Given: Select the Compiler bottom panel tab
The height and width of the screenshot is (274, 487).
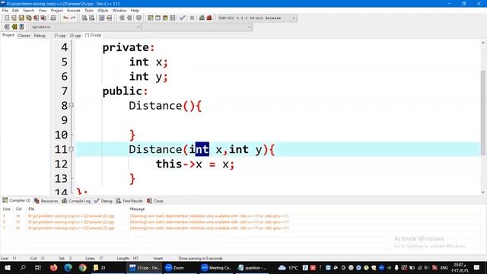Looking at the screenshot, I should pyautogui.click(x=17, y=200).
